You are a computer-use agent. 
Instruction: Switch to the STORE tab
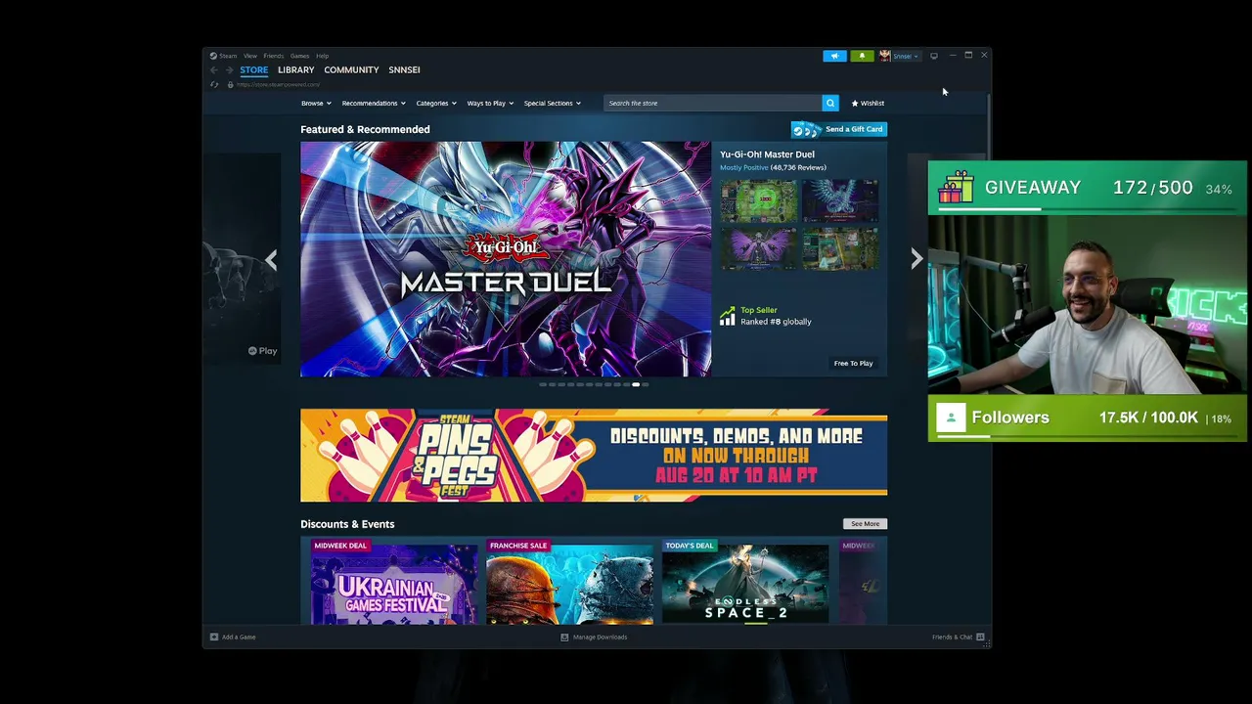[x=253, y=69]
